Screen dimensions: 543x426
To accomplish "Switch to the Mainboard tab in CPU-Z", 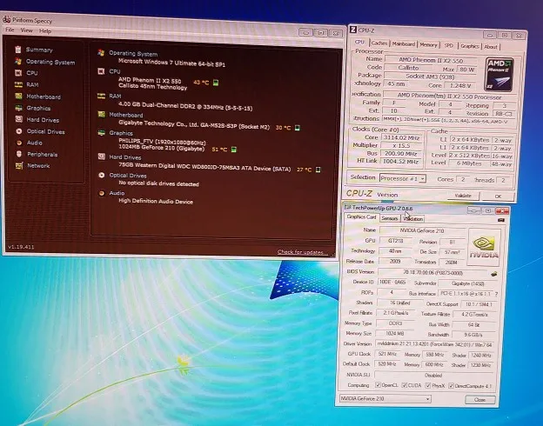I will (404, 44).
